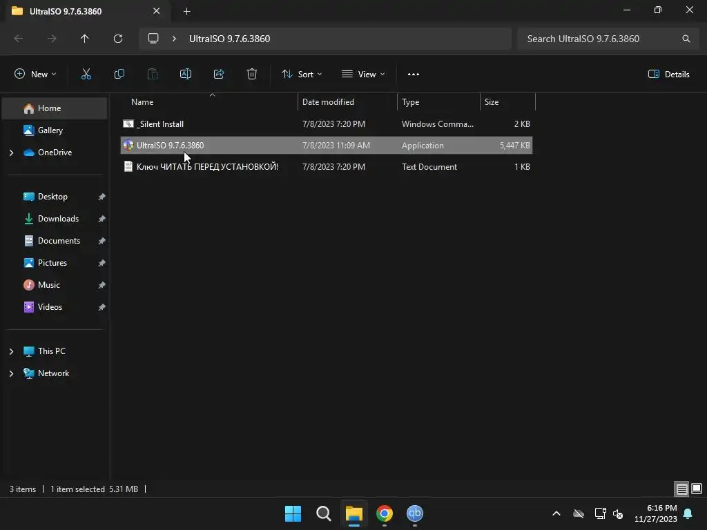The width and height of the screenshot is (707, 530).
Task: Switch to large thumbnails view icon
Action: pos(697,489)
